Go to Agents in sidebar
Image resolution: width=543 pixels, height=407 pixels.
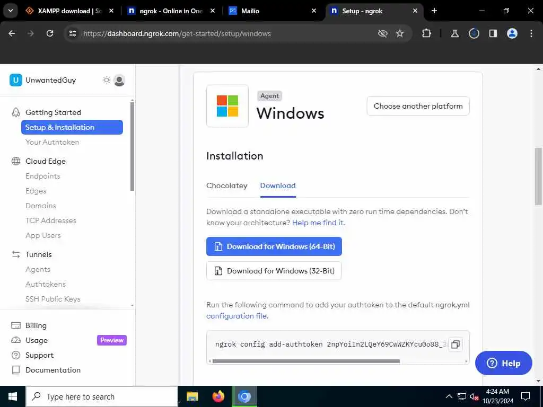point(38,269)
